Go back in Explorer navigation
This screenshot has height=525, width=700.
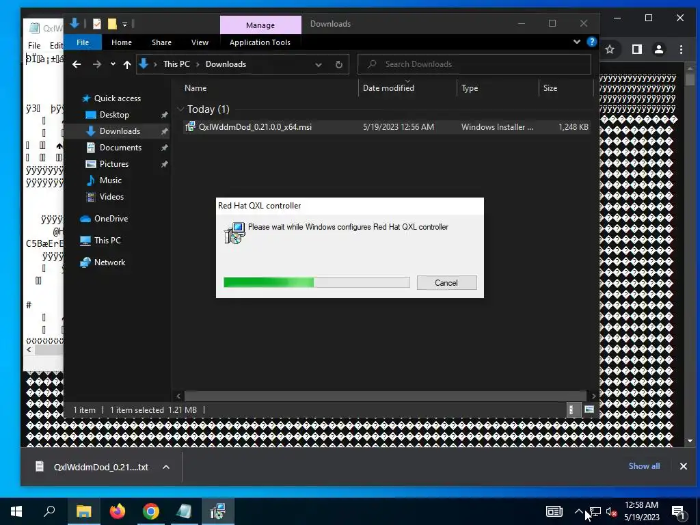(x=77, y=64)
